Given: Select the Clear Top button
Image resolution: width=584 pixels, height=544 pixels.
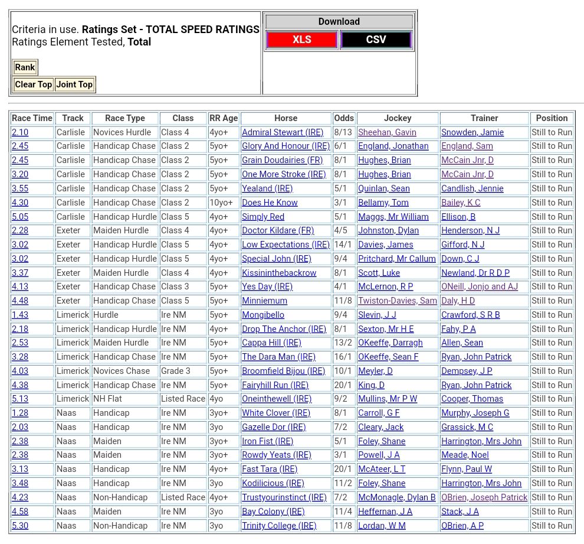Looking at the screenshot, I should tap(34, 84).
